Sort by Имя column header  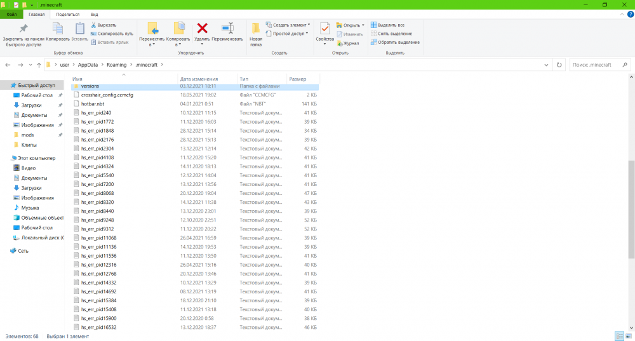[x=124, y=79]
